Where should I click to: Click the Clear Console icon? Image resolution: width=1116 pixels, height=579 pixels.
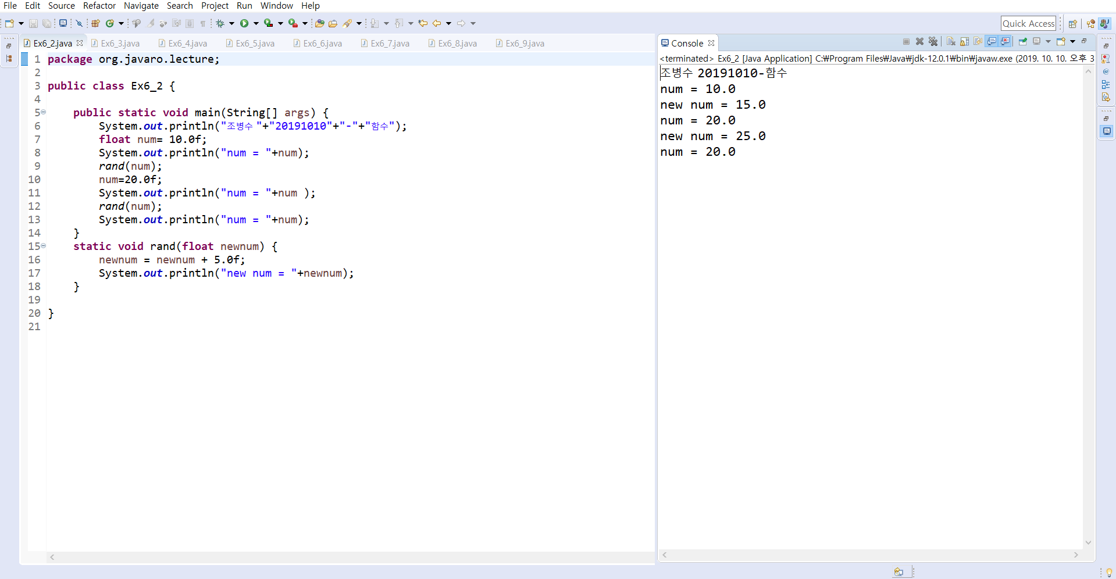[x=951, y=42]
